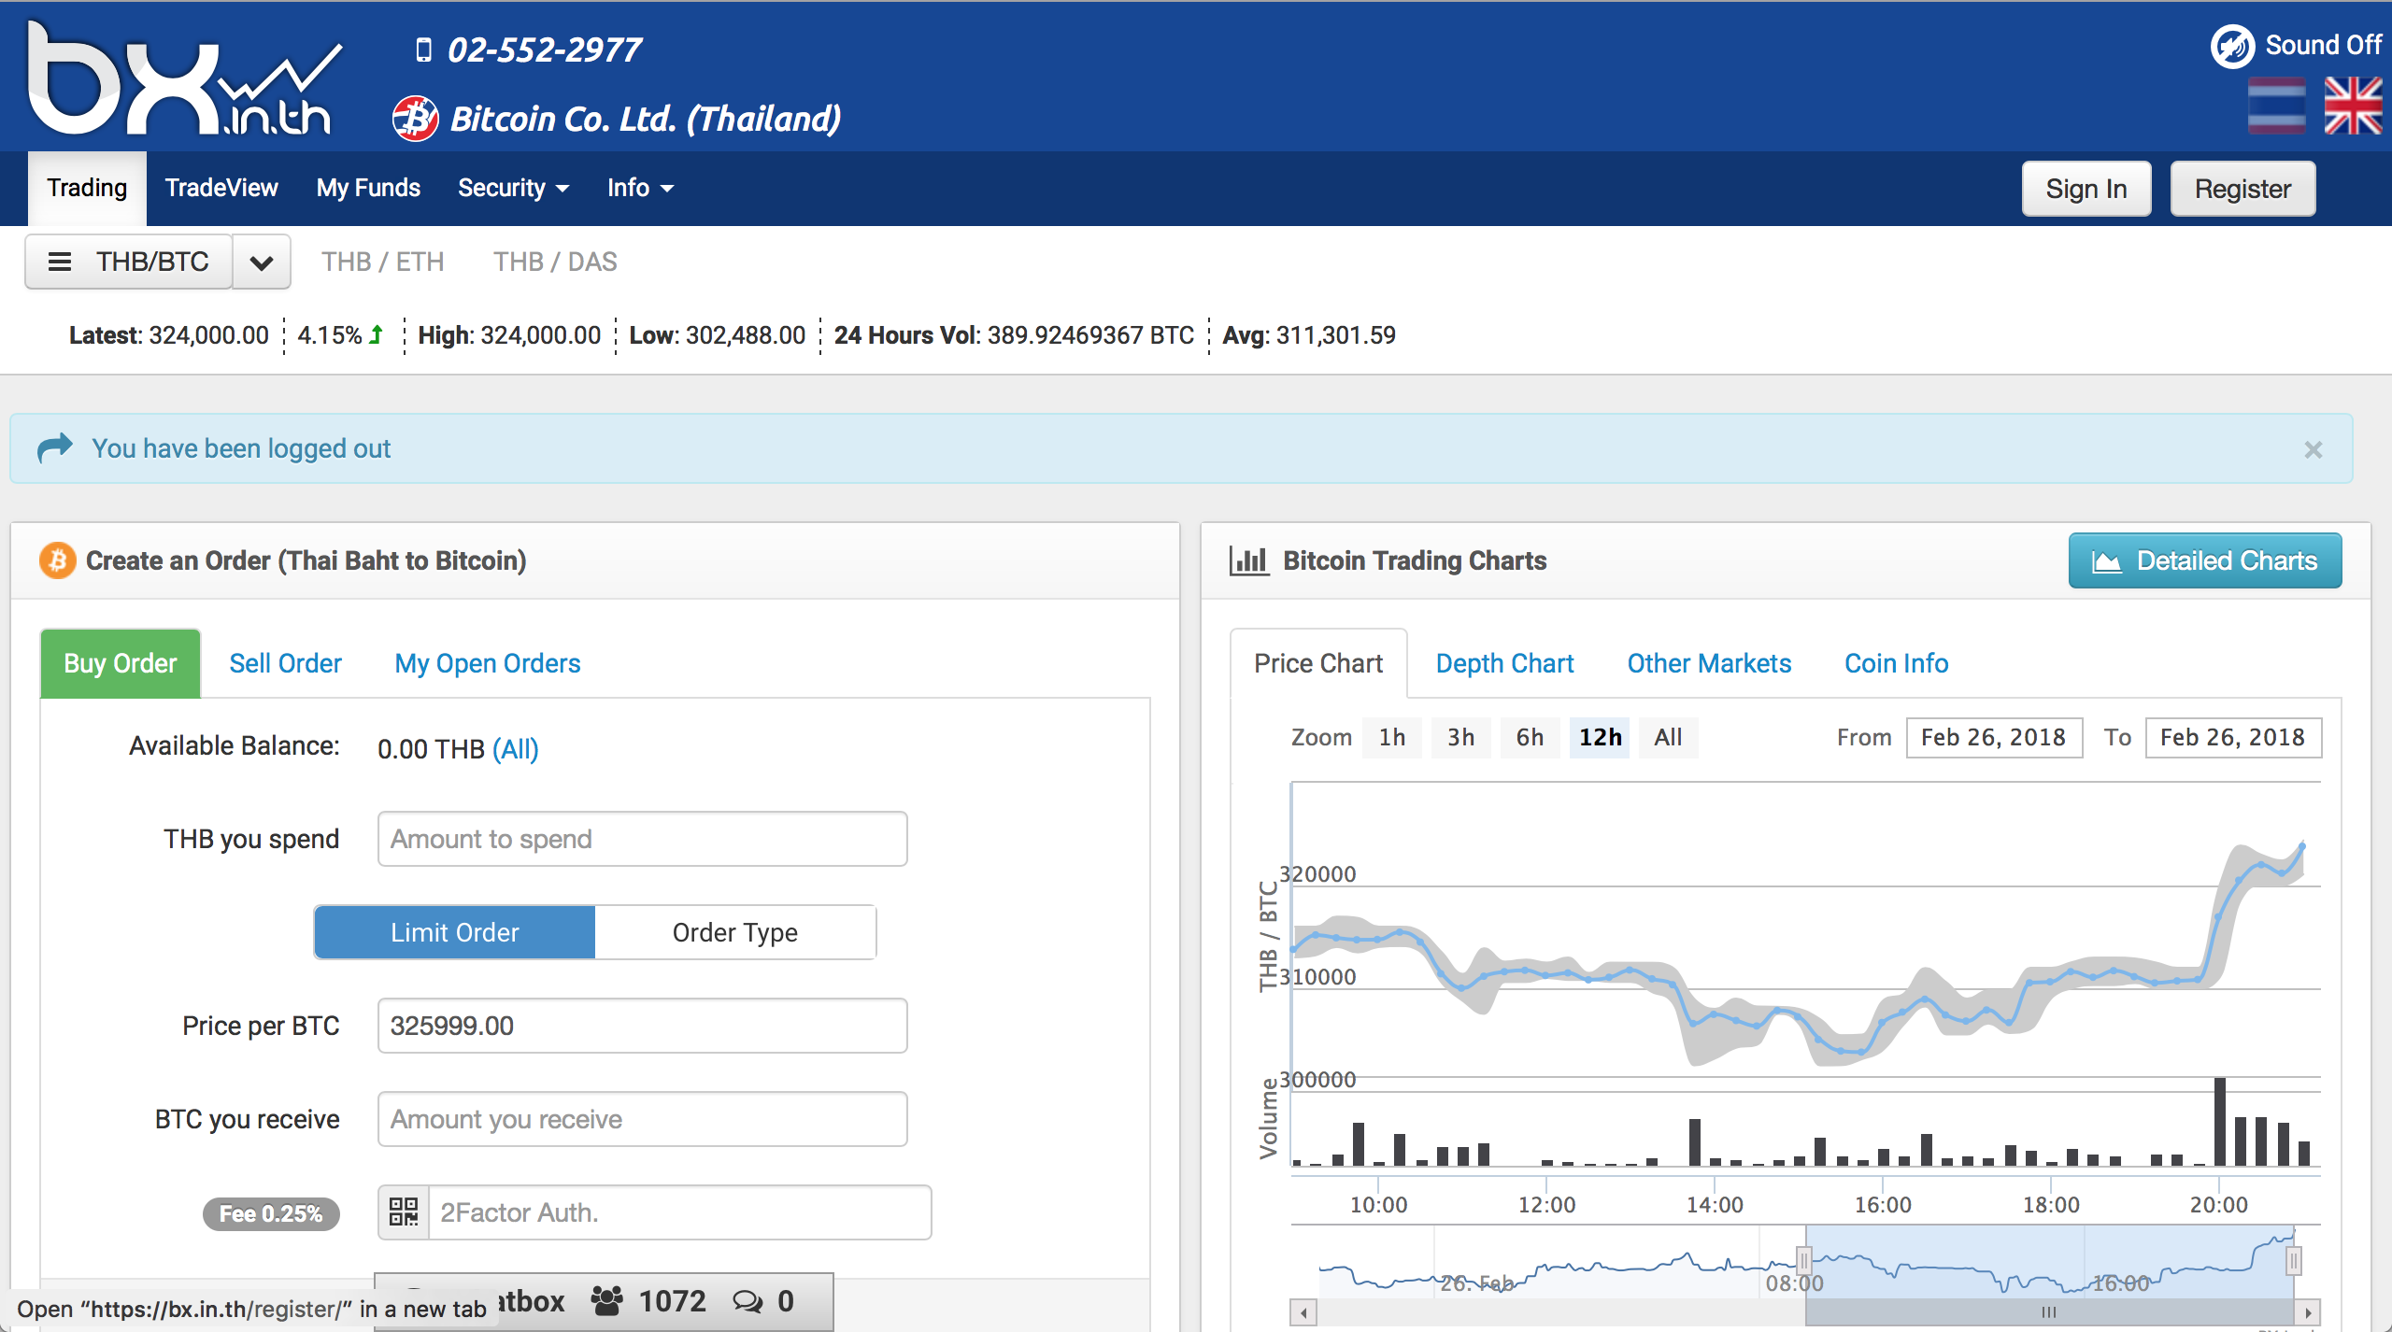The height and width of the screenshot is (1332, 2392).
Task: Click the chart scrollbar right arrow
Action: point(2308,1312)
